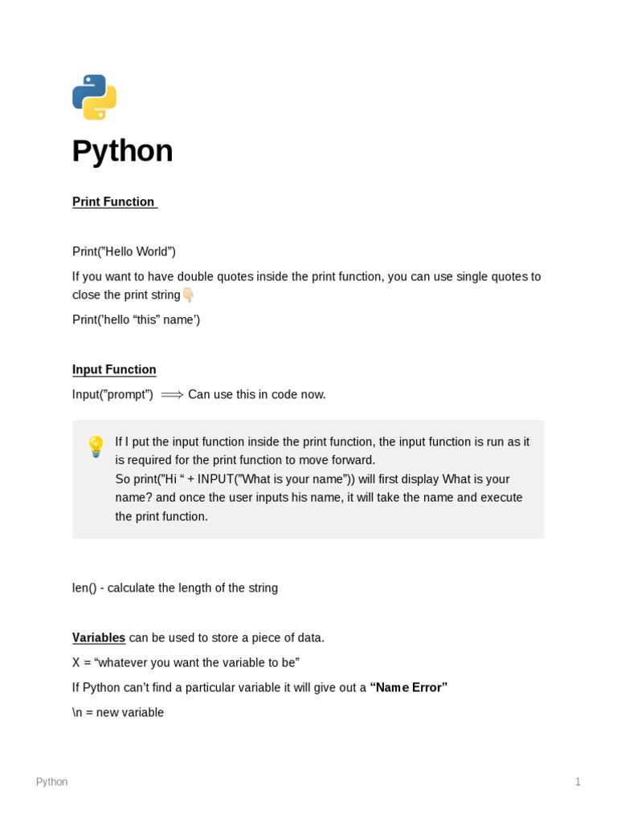Click the Input Function heading
The image size is (617, 822).
(114, 369)
